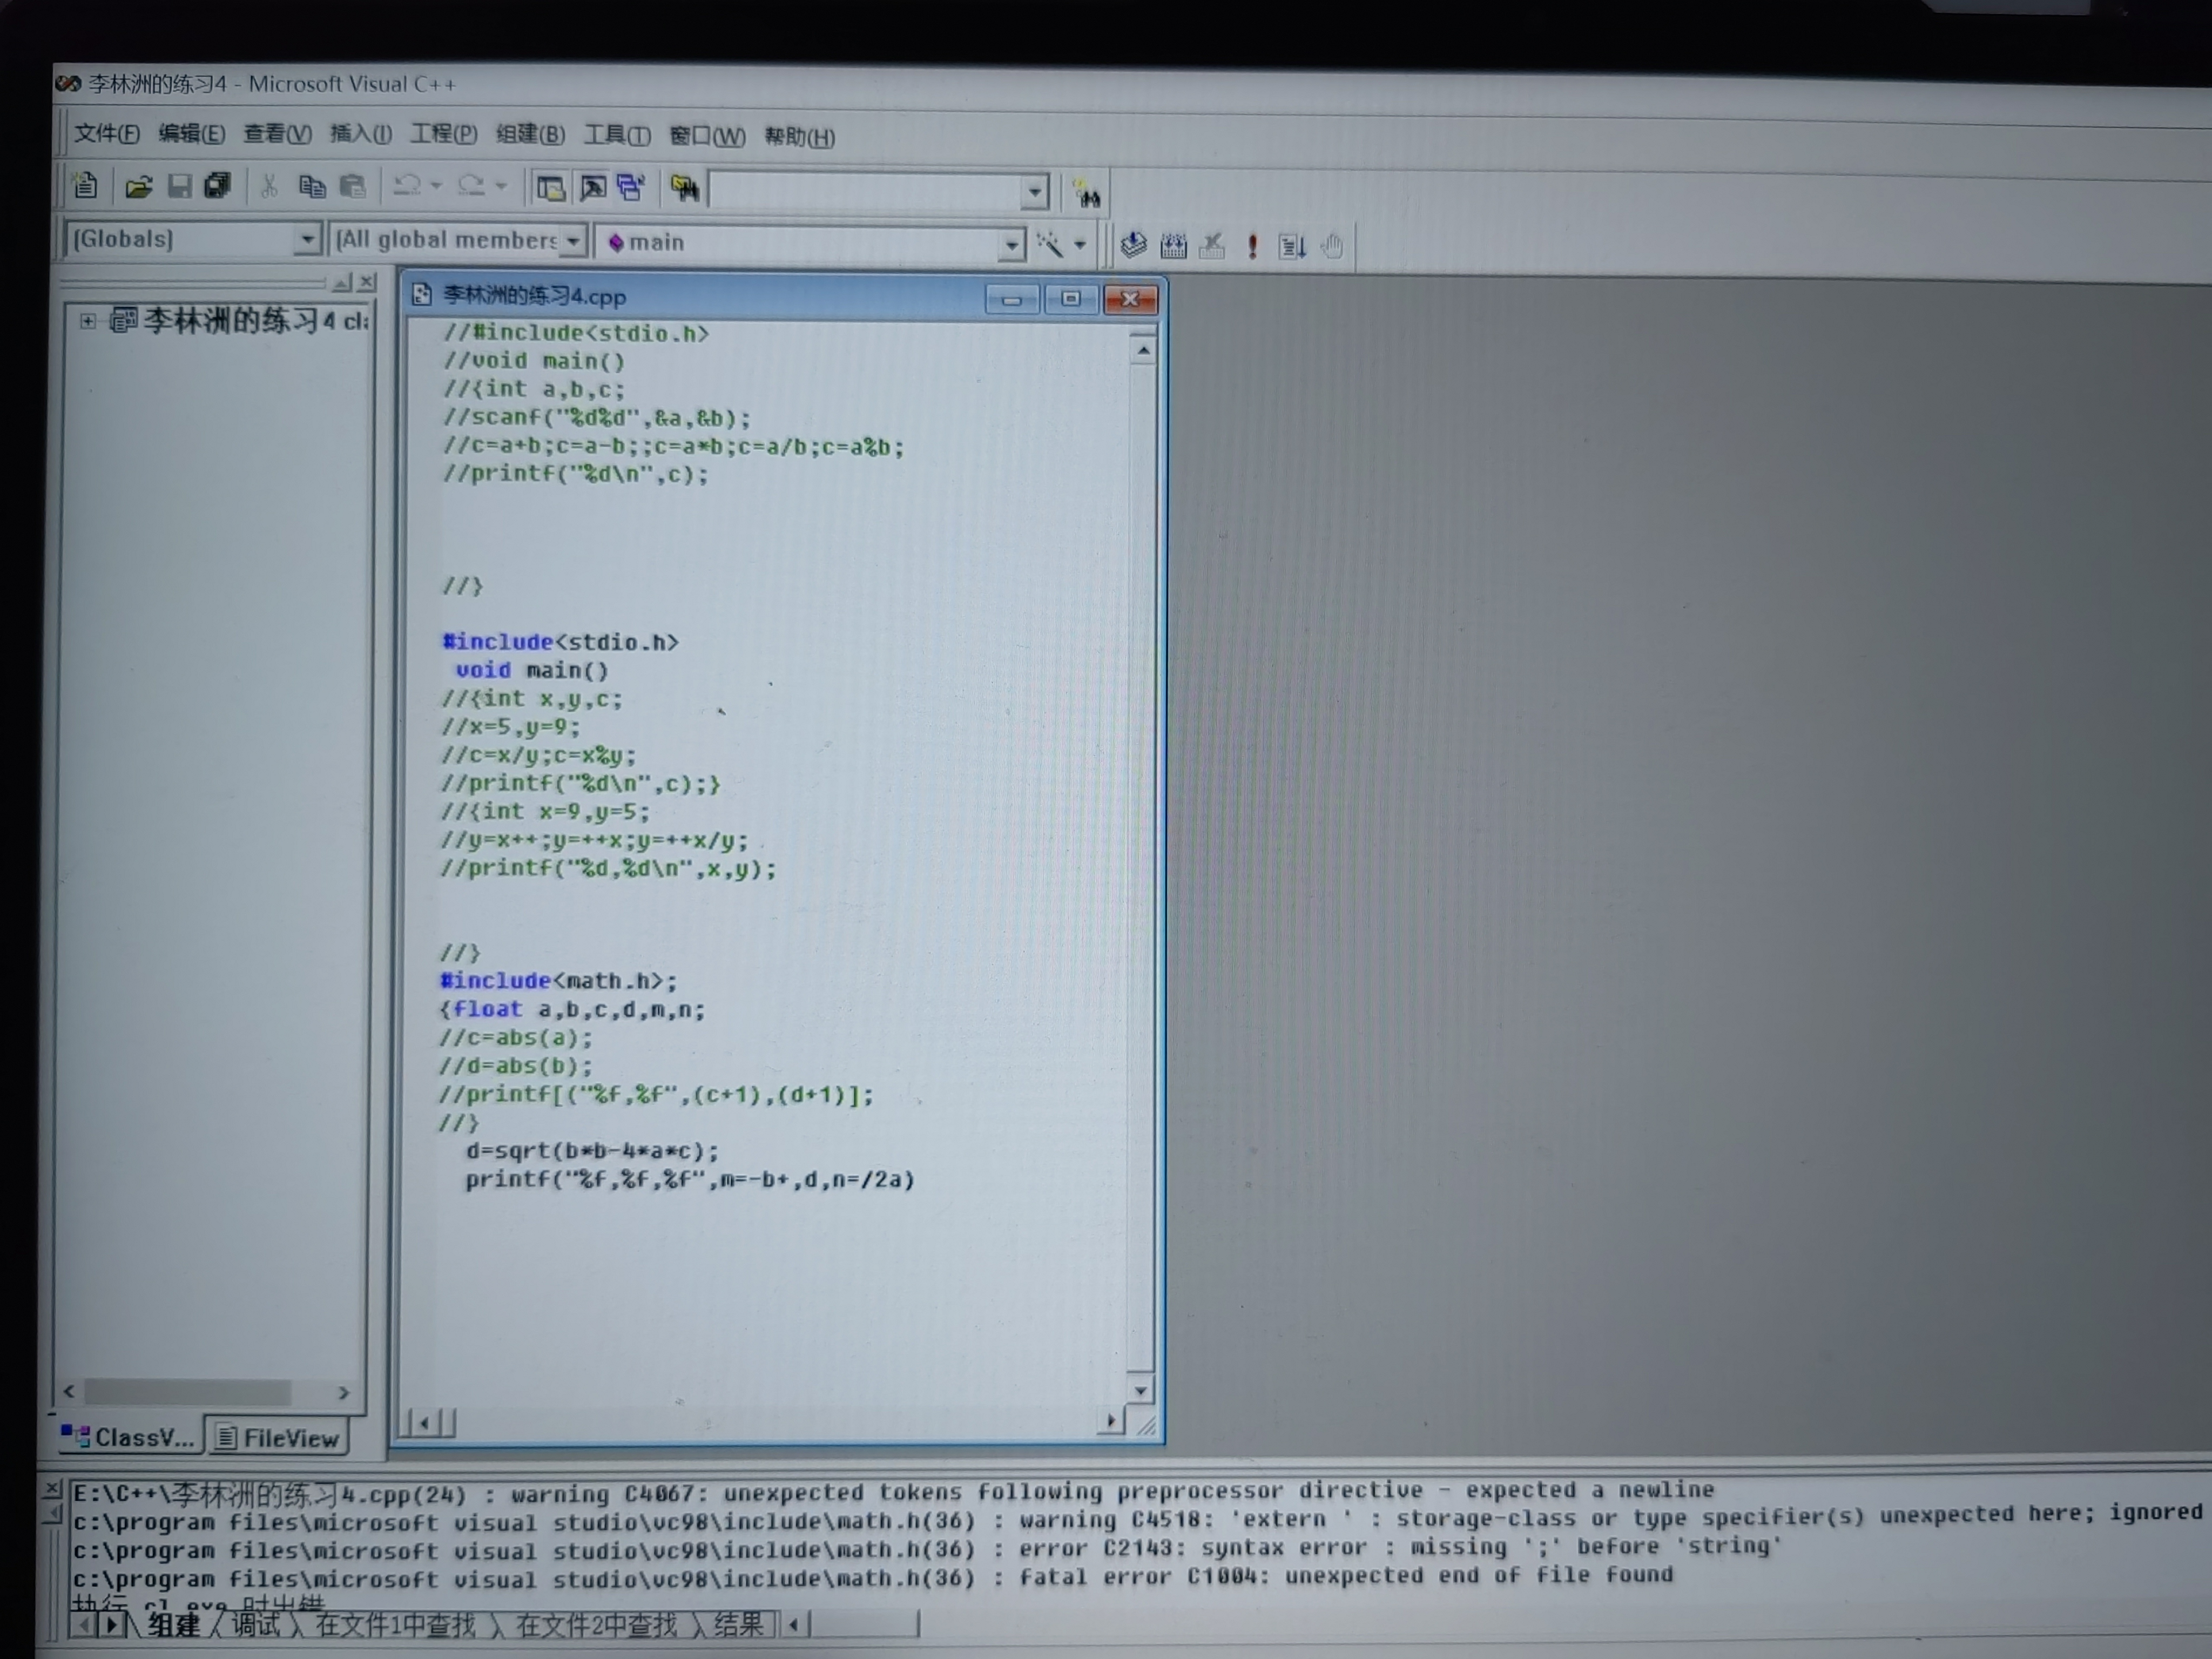Switch to the 调试 output tab
The image size is (2212, 1659).
point(256,1625)
